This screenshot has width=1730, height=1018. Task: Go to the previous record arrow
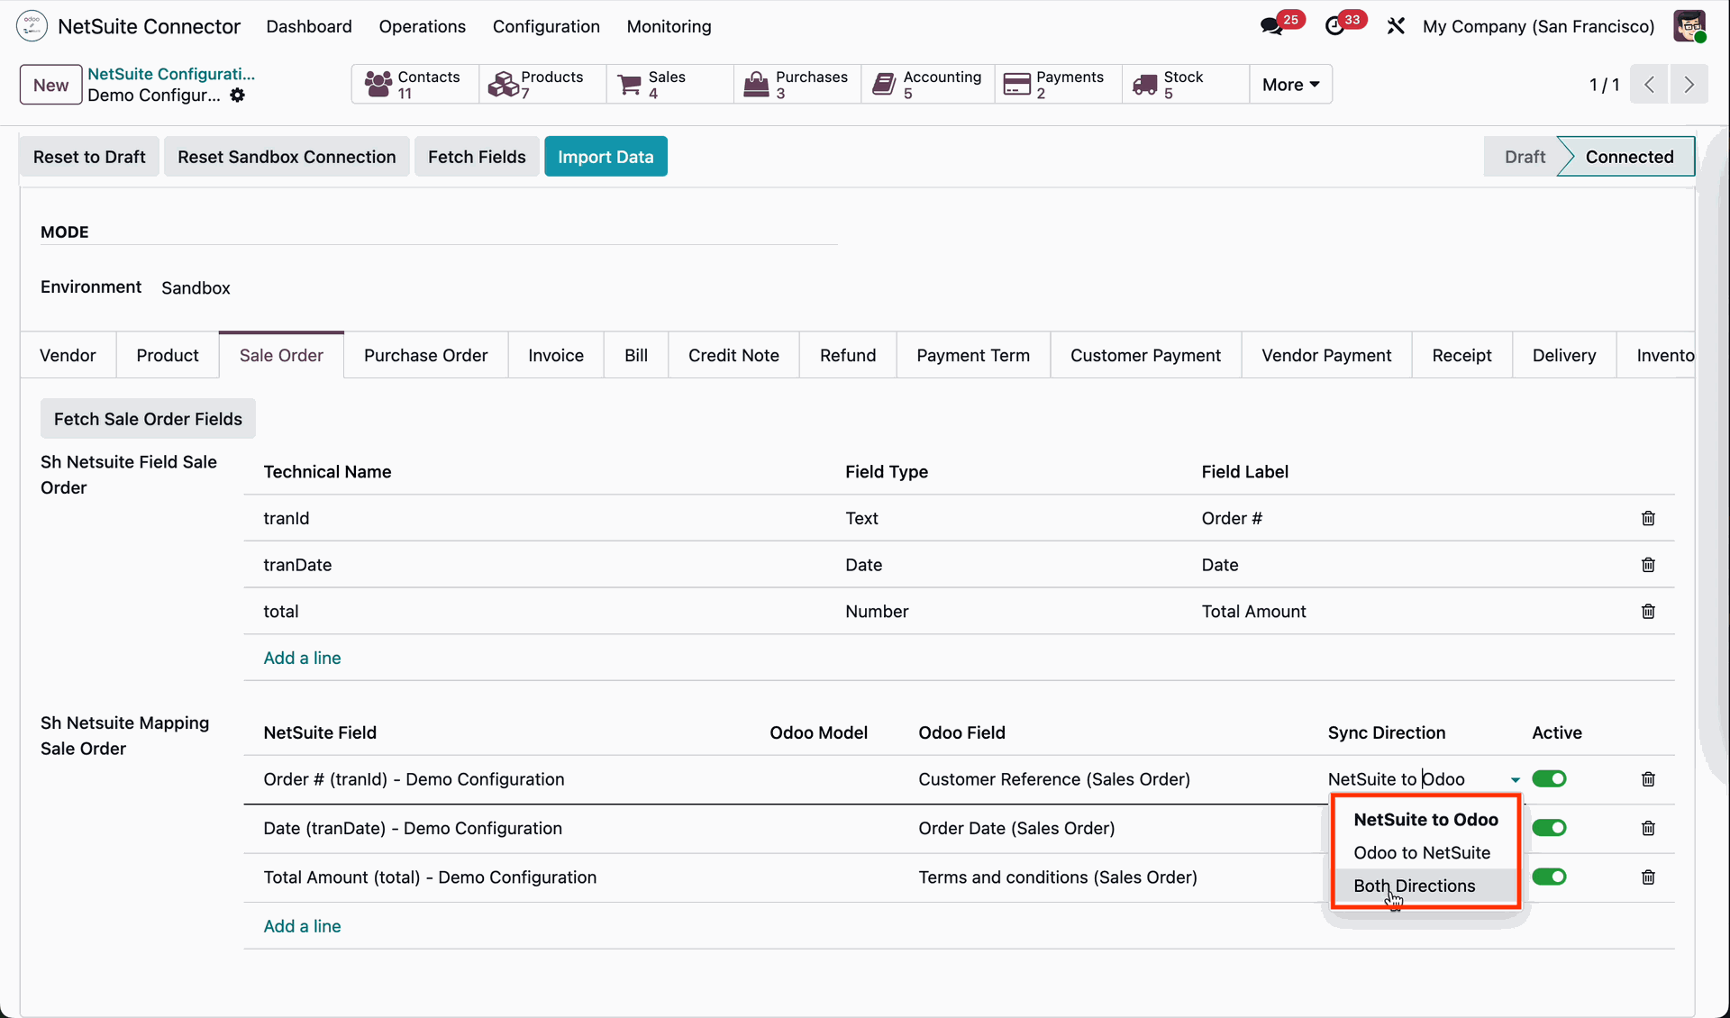(x=1649, y=85)
